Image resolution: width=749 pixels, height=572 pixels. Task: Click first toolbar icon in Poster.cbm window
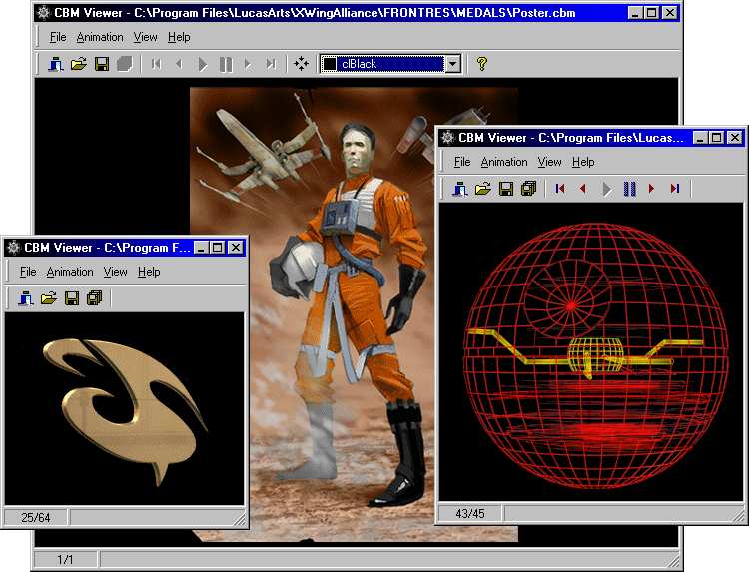click(56, 64)
